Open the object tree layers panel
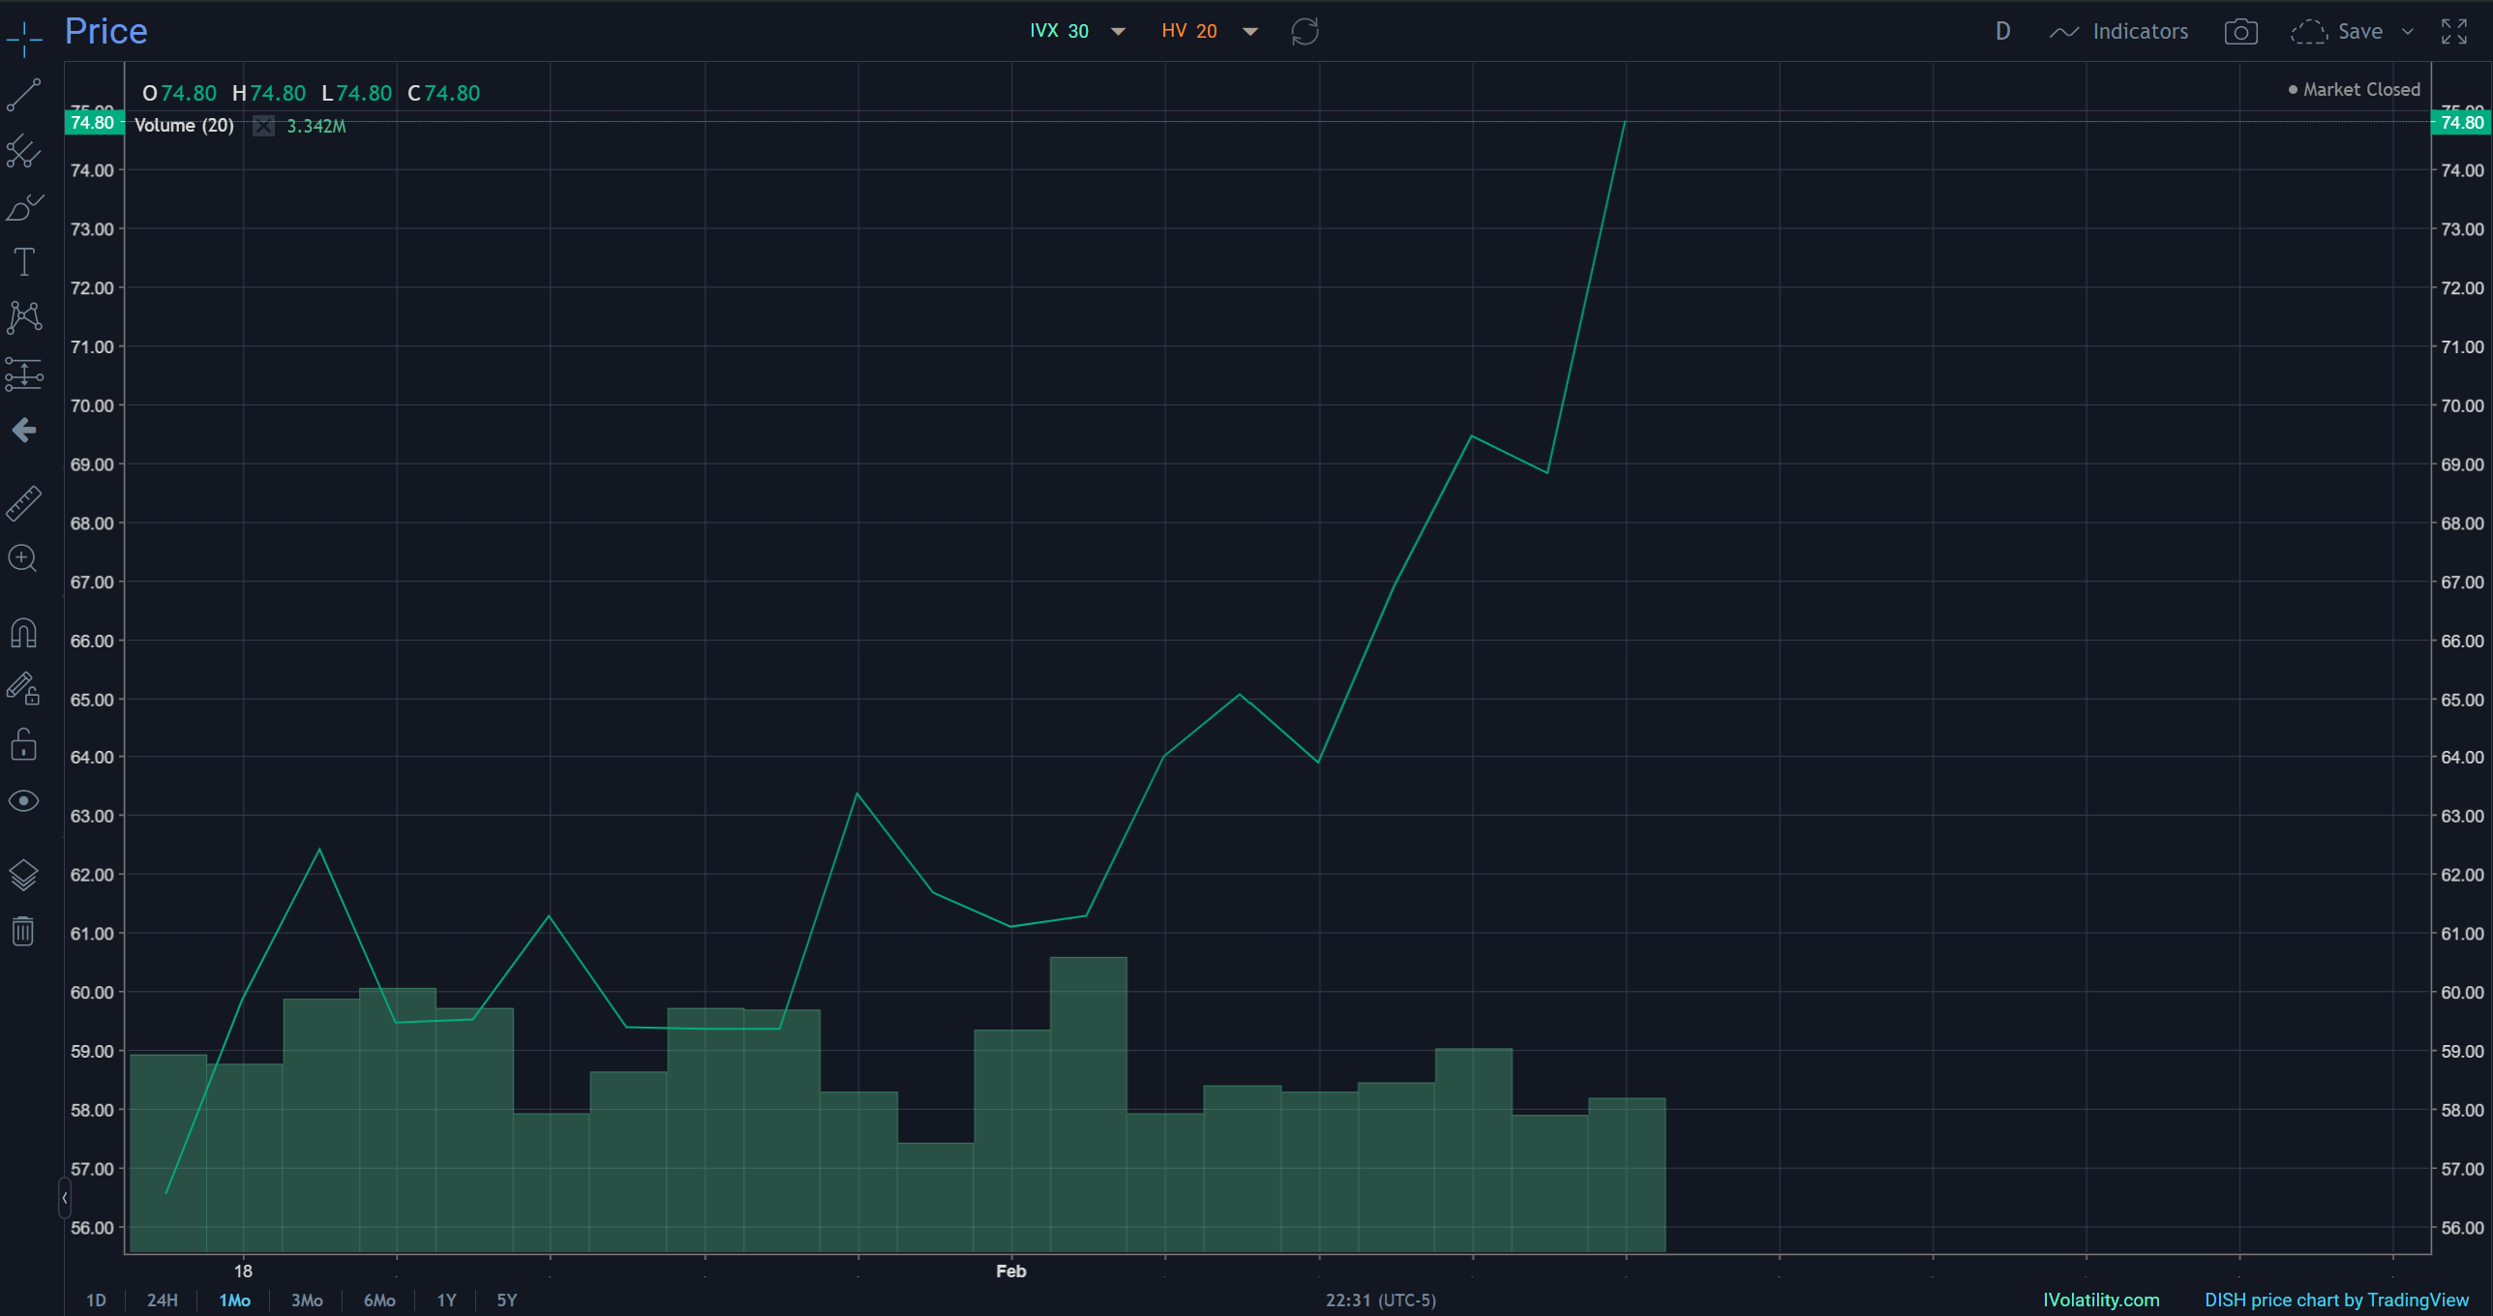 (23, 875)
